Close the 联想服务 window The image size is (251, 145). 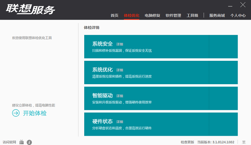click(x=243, y=5)
